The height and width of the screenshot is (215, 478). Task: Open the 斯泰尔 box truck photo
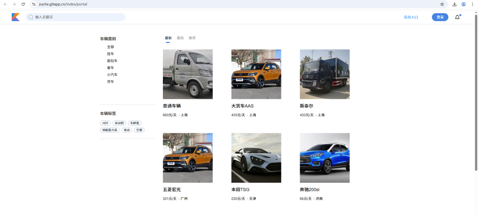click(x=325, y=74)
